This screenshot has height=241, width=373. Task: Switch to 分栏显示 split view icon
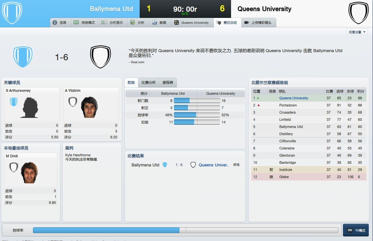(104, 22)
